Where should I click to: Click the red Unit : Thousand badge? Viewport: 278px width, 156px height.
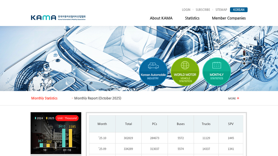click(67, 118)
